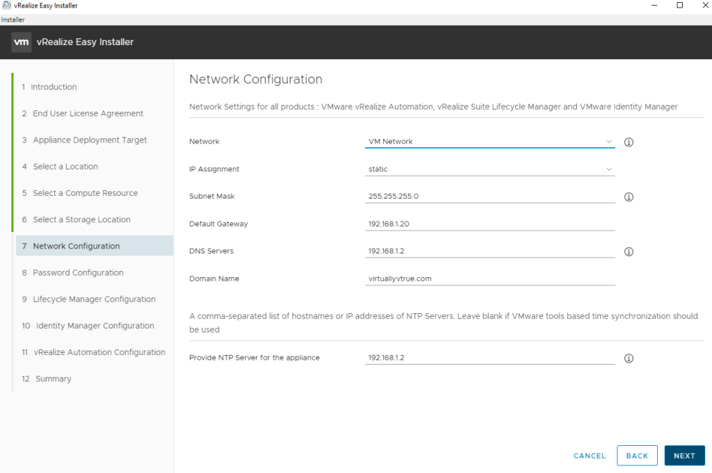Image resolution: width=712 pixels, height=473 pixels.
Task: Cancel the installer wizard
Action: (590, 456)
